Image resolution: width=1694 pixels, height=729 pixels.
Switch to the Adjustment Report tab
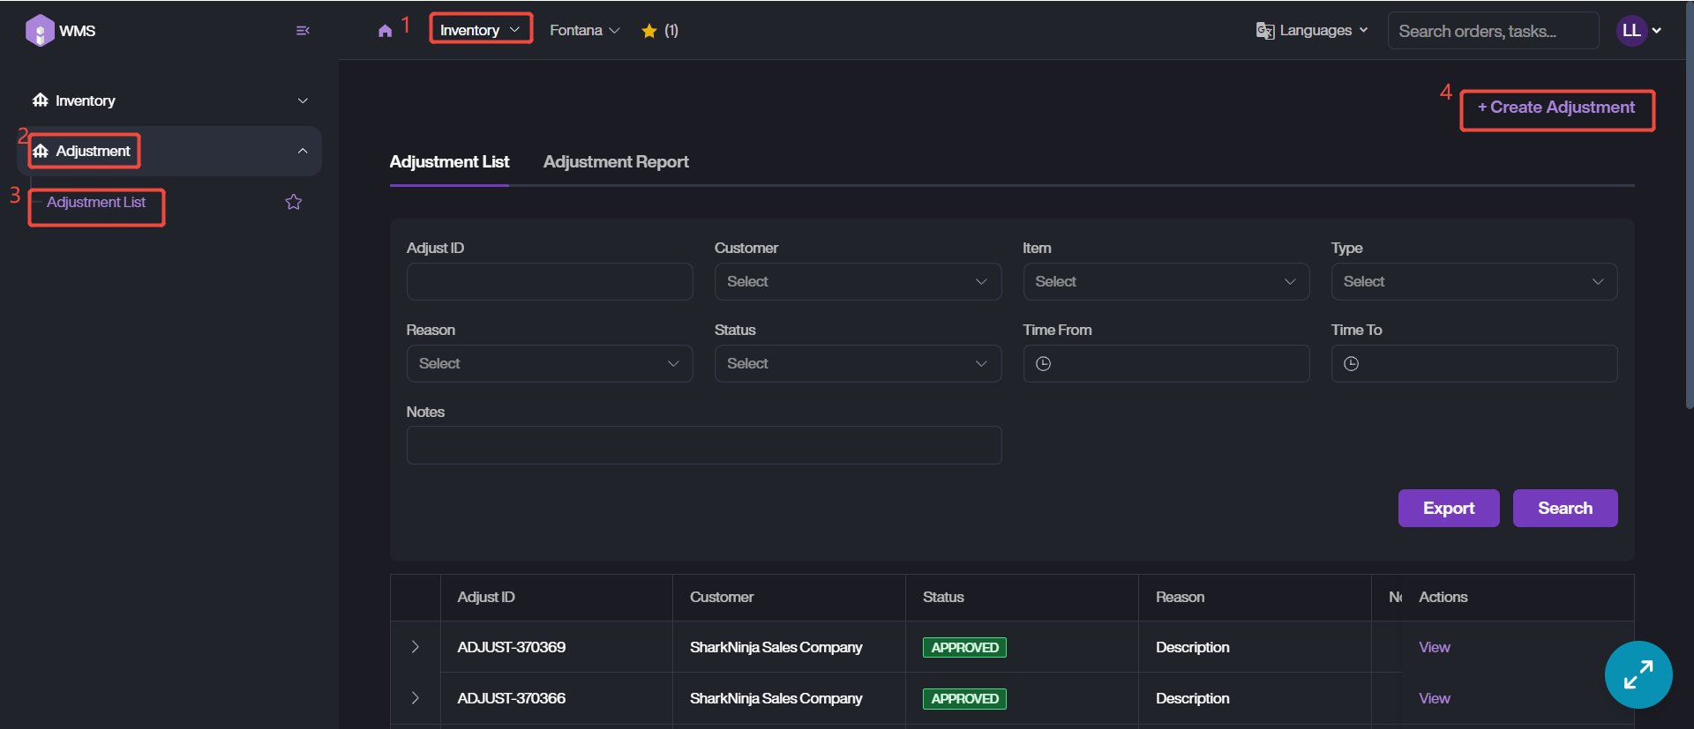(x=616, y=162)
